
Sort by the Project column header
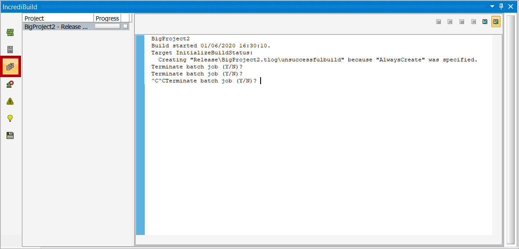coord(58,18)
